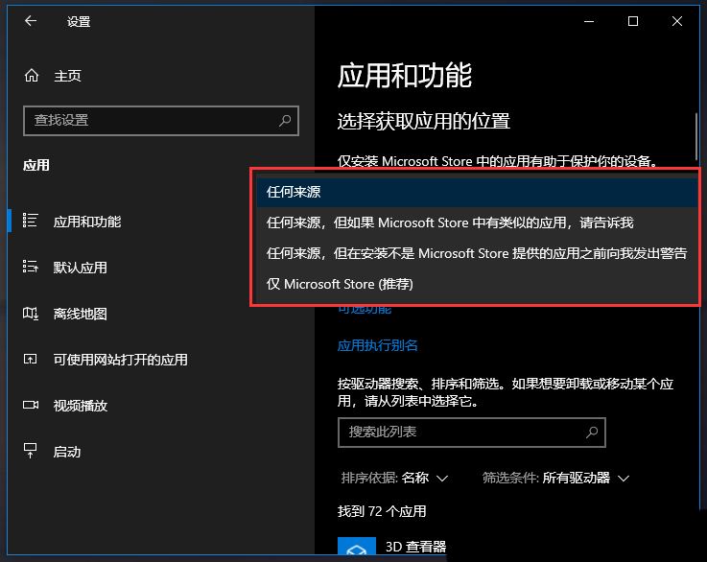
Task: Choose 仅 Microsoft Store (推荐) option
Action: click(x=341, y=285)
